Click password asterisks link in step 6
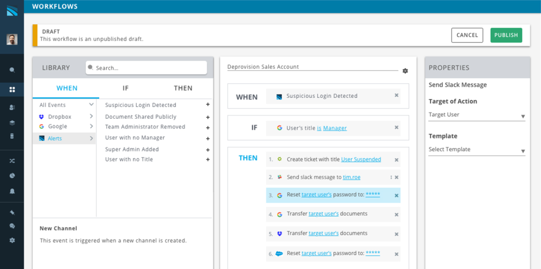The width and height of the screenshot is (541, 269). 373,253
